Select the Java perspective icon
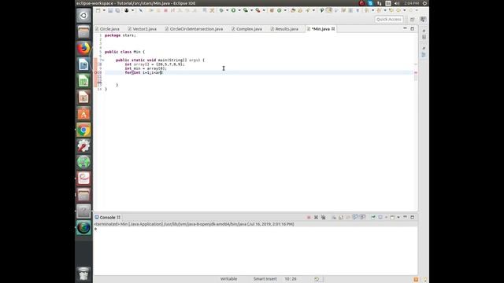The height and width of the screenshot is (283, 504). (423, 19)
